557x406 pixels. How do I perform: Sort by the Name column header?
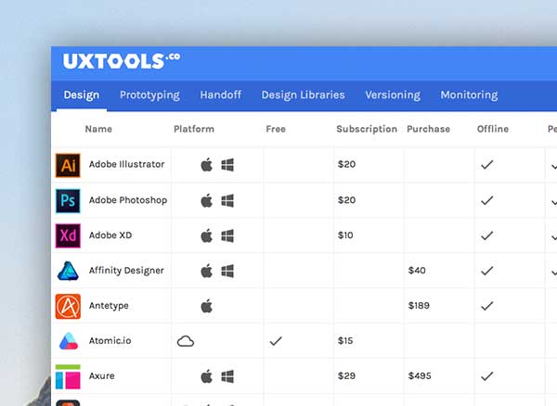(98, 129)
